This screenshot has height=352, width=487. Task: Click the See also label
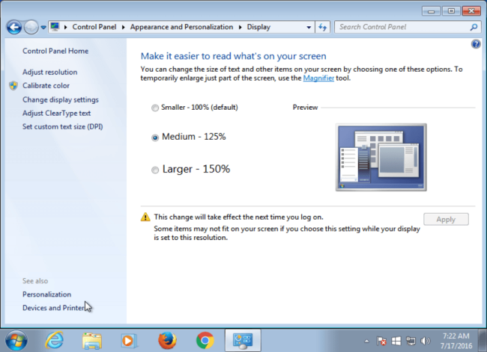pyautogui.click(x=35, y=281)
